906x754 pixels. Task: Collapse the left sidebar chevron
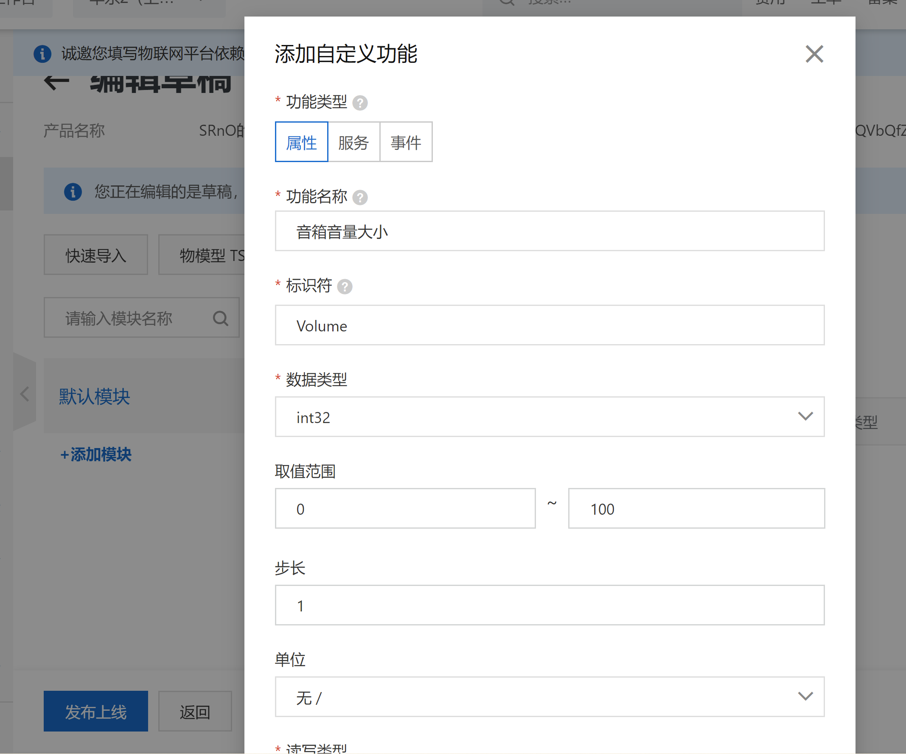click(x=25, y=394)
